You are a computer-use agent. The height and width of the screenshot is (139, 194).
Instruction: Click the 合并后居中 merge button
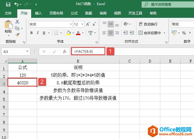click(150, 33)
